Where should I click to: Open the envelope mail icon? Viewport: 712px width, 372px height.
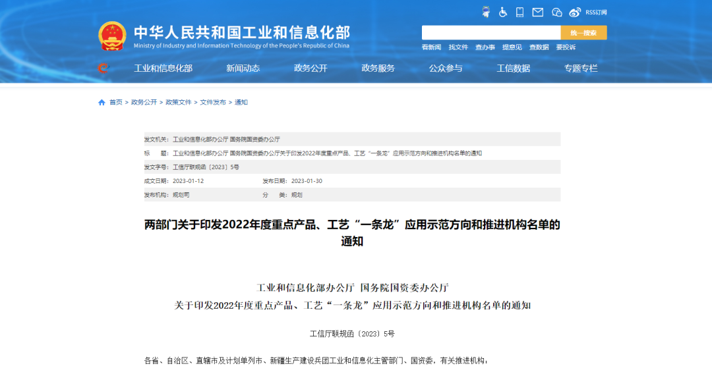click(538, 12)
